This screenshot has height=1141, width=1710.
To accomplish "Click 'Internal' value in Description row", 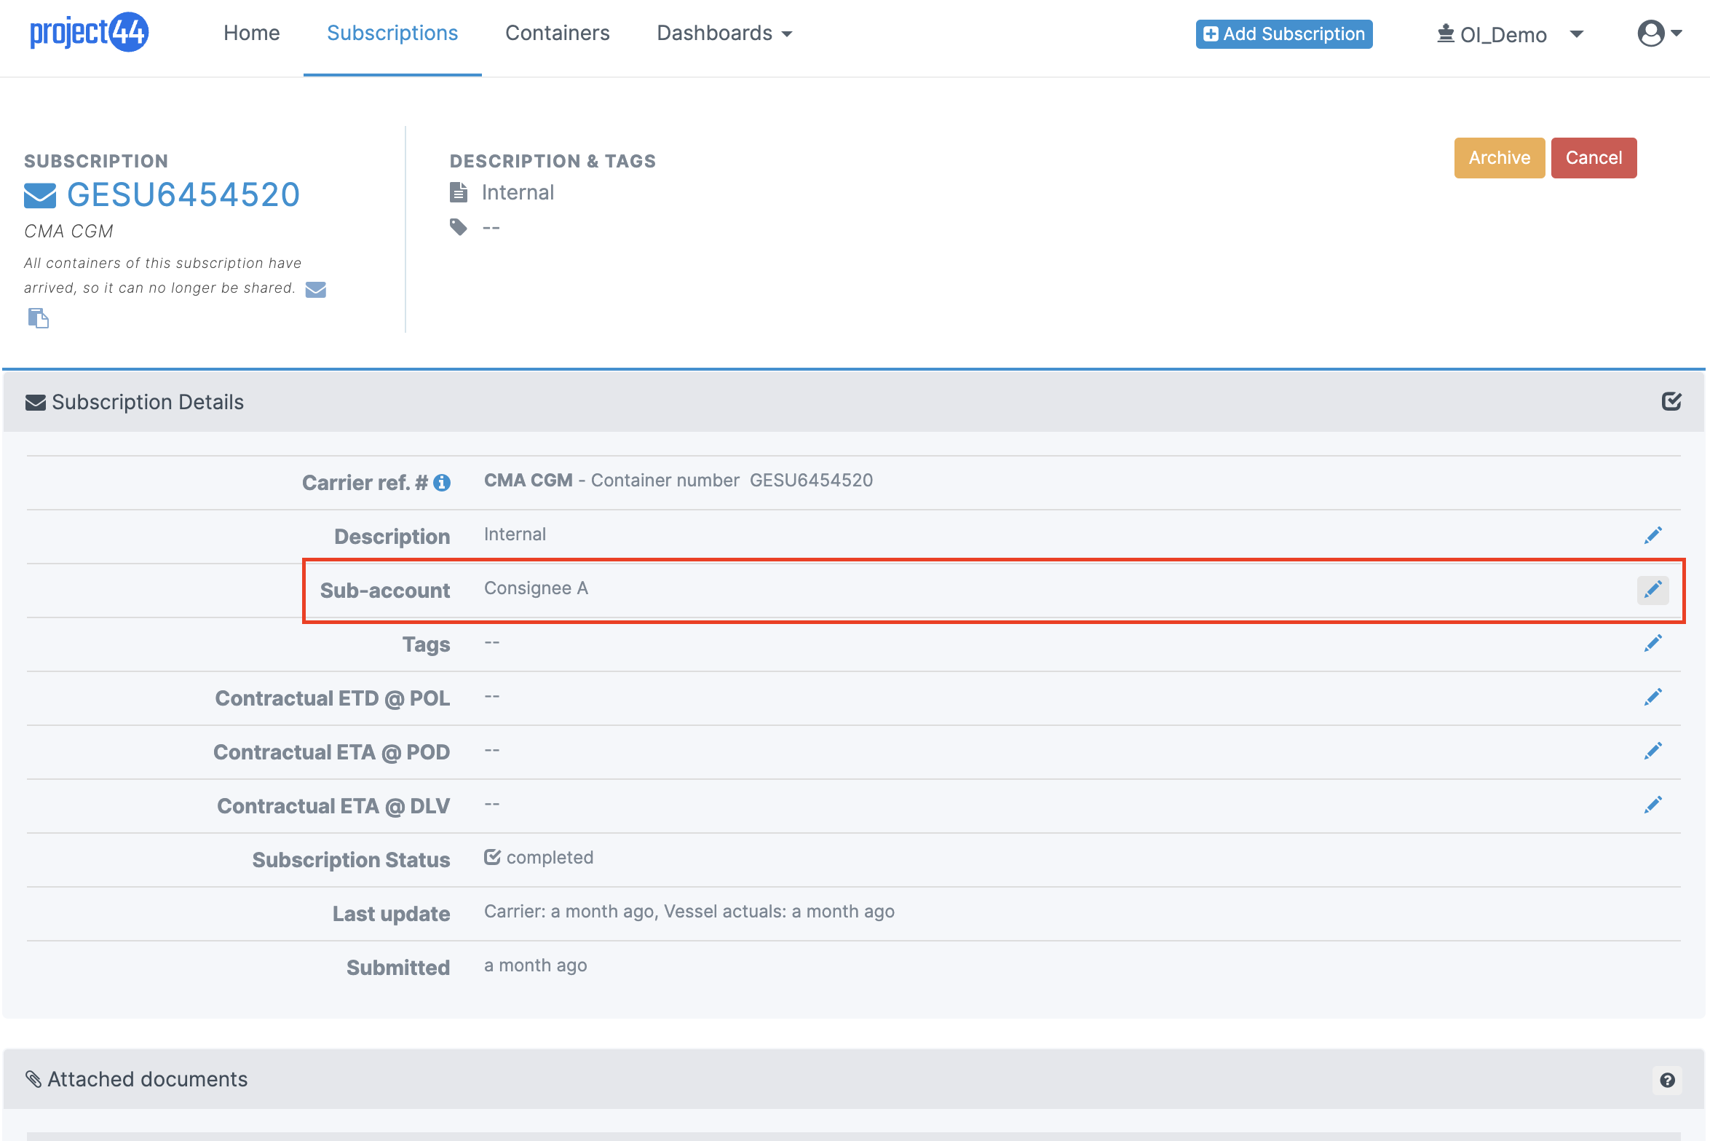I will [515, 534].
